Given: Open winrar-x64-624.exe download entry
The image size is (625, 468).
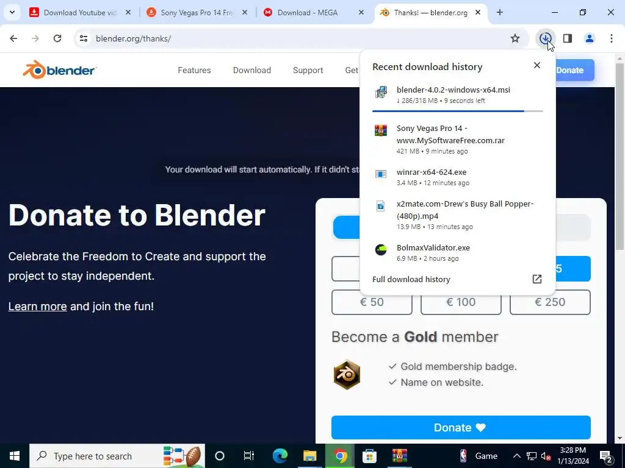Looking at the screenshot, I should 457,177.
